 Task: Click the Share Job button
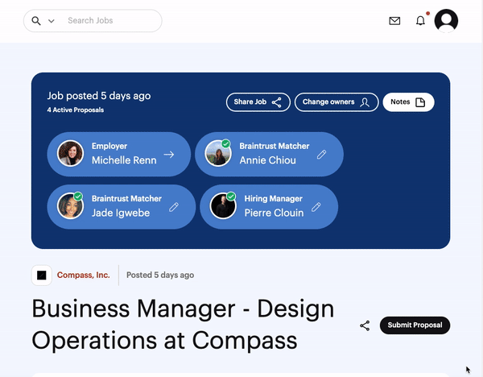[258, 102]
